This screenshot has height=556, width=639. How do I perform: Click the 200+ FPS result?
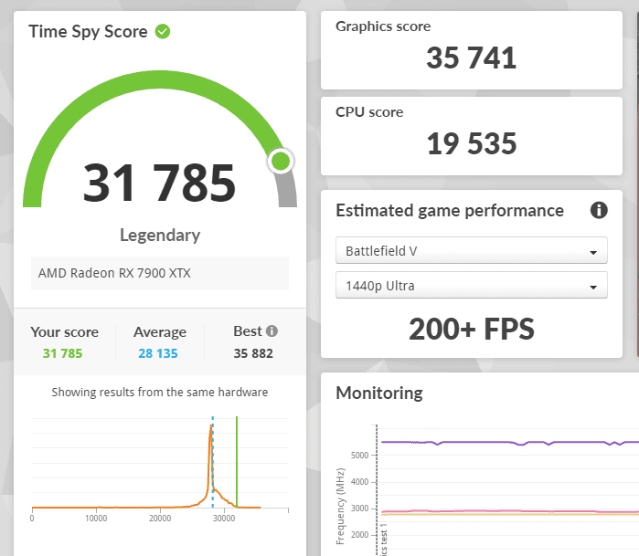471,329
